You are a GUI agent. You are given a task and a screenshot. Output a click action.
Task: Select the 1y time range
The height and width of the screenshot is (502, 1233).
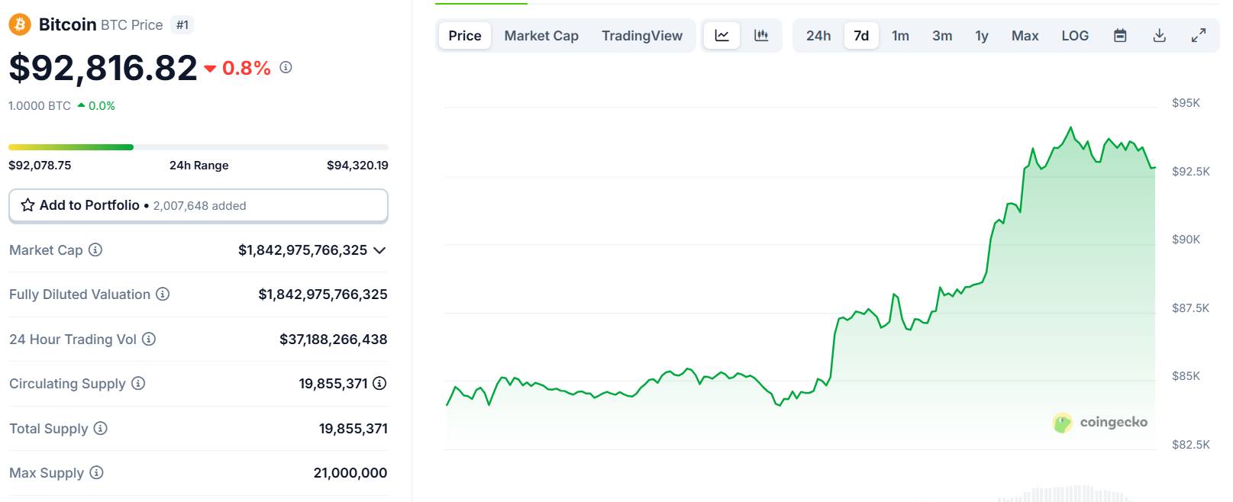[x=982, y=36]
